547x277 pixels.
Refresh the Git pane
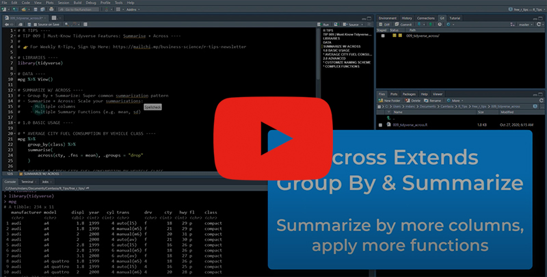tap(539, 24)
